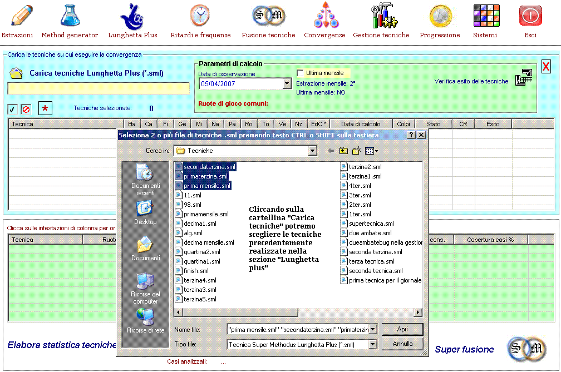Select file due ambate.sml

(x=366, y=233)
